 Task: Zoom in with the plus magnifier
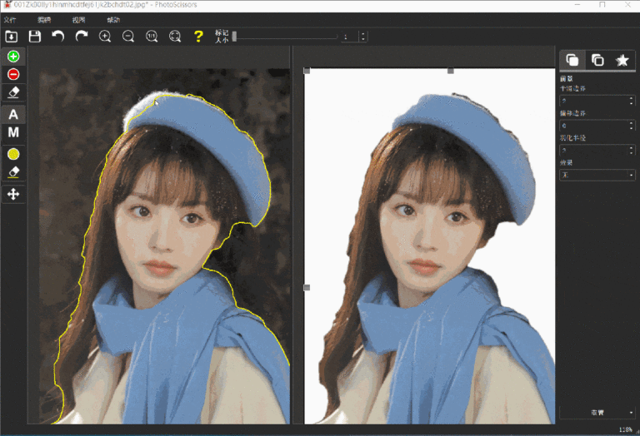(105, 37)
